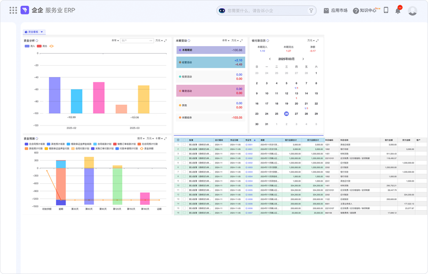Check the select-all checkbox in table header
Viewport: 428px width, 274px height.
[184, 140]
